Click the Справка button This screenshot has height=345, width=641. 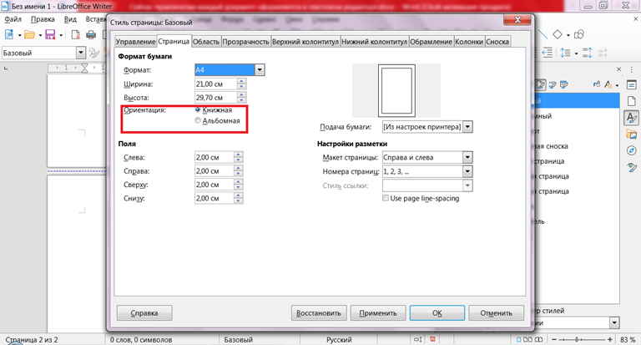pyautogui.click(x=144, y=313)
